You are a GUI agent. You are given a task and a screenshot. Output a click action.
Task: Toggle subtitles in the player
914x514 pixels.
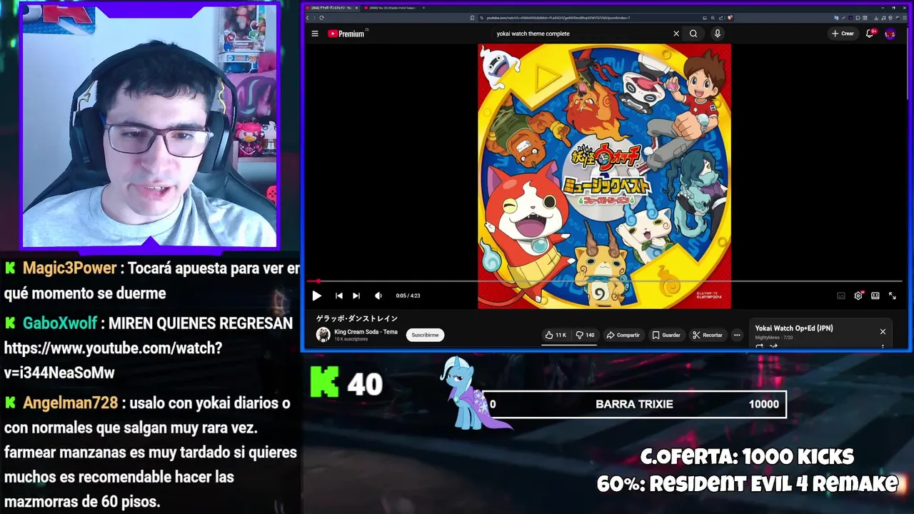pos(841,296)
